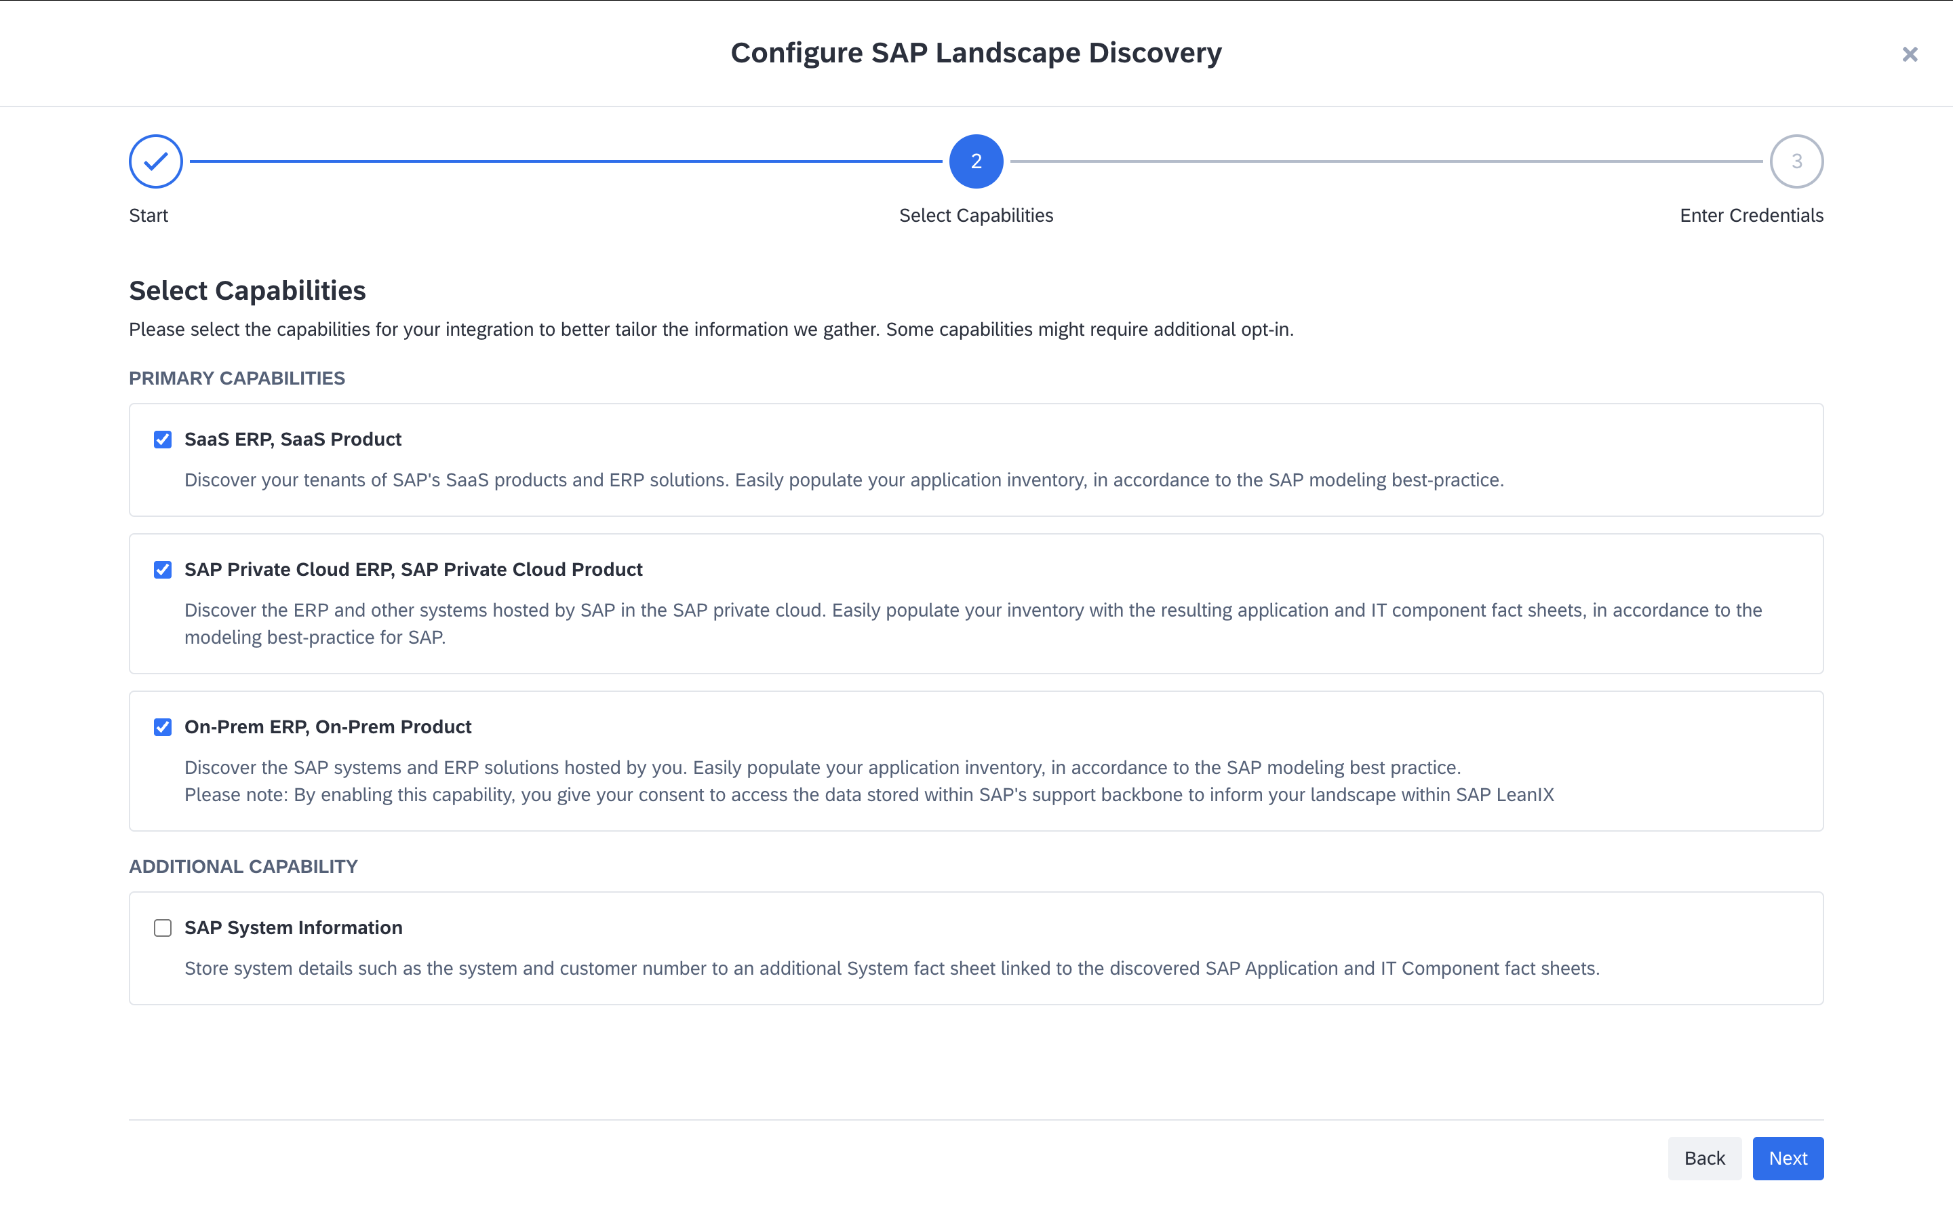1953x1221 pixels.
Task: Click the 'ADDITIONAL CAPABILITY' section heading
Action: 243,866
